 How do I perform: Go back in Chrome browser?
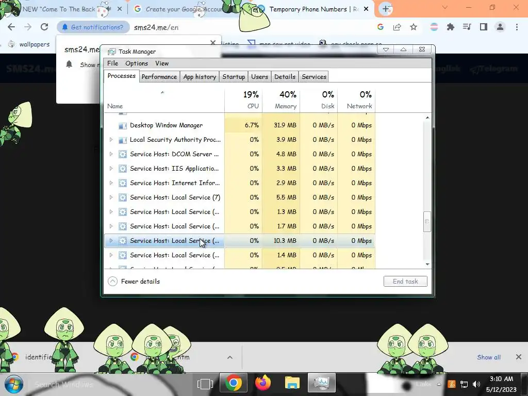[11, 27]
